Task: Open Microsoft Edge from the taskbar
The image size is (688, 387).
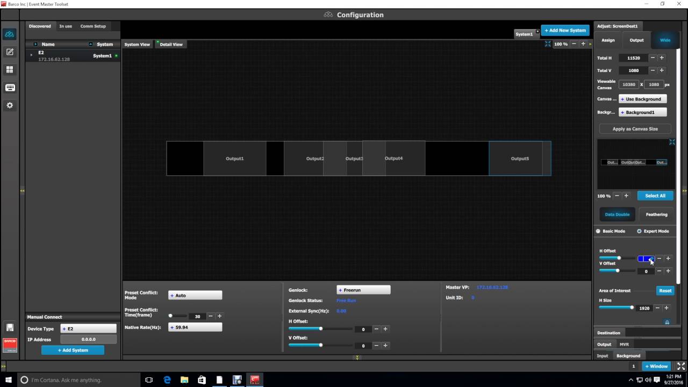Action: pos(167,379)
